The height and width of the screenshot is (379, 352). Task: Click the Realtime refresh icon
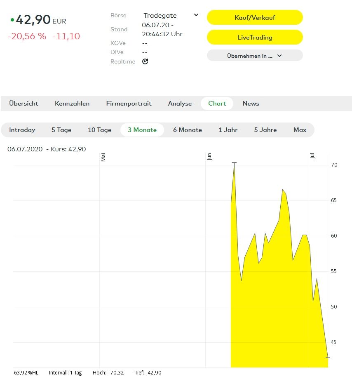[x=145, y=61]
